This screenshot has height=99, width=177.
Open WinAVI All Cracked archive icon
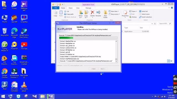[24, 60]
